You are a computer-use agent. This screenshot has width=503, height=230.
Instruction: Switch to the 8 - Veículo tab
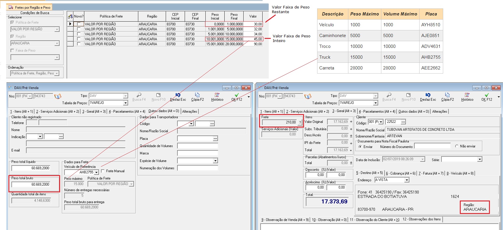[460, 173]
